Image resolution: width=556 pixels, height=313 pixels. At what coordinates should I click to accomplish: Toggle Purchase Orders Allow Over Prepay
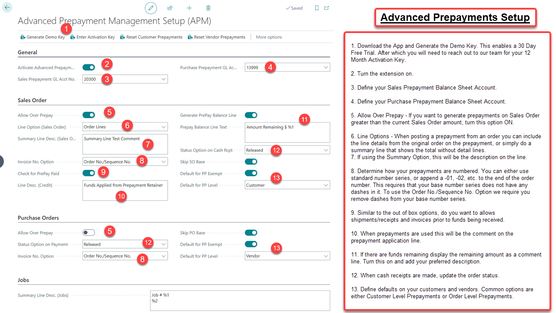pyautogui.click(x=89, y=233)
